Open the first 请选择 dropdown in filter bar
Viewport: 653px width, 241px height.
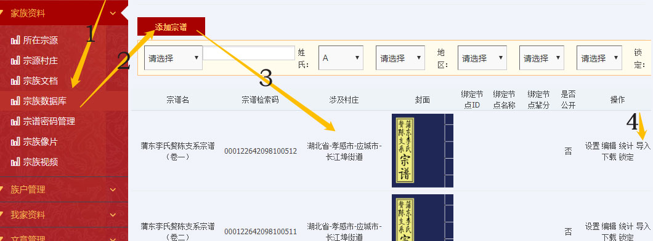173,58
